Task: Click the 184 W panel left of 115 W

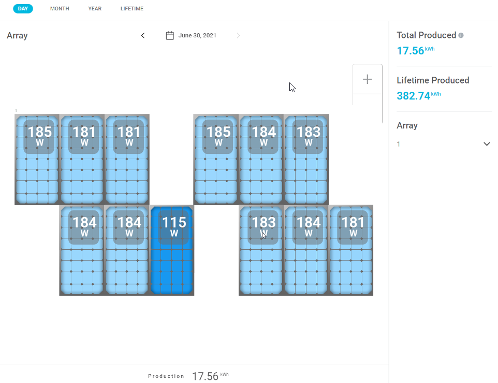Action: [x=127, y=250]
